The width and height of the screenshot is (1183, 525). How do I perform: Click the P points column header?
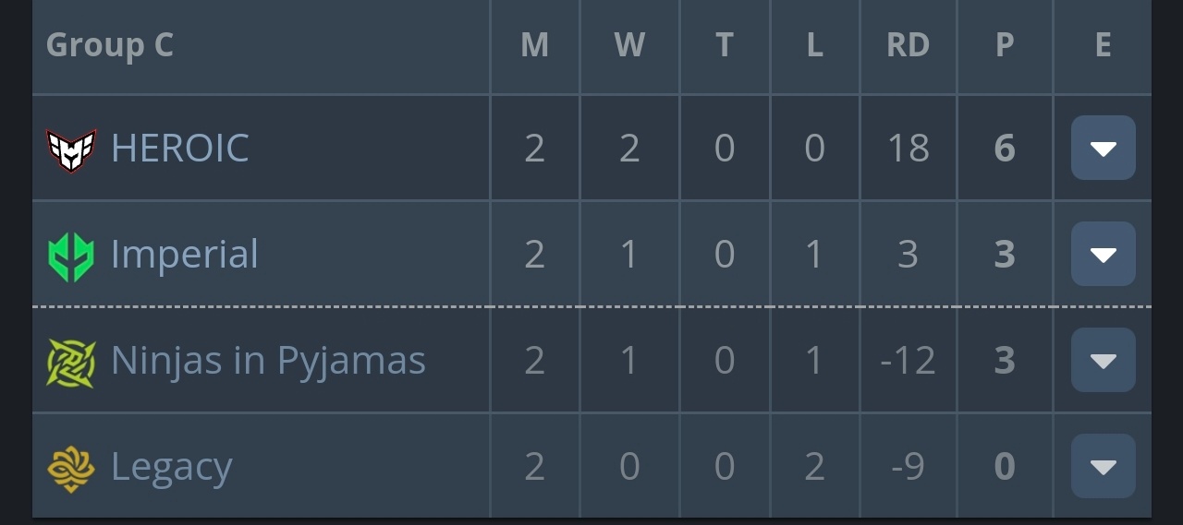[x=1005, y=45]
